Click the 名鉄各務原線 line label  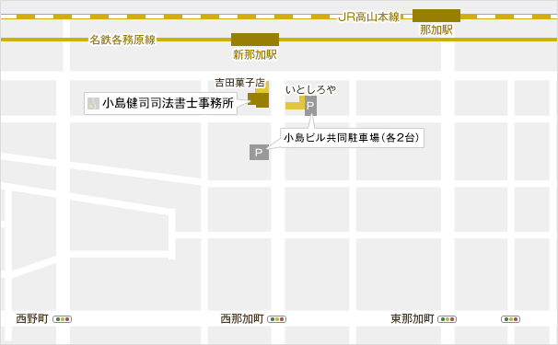pos(122,40)
